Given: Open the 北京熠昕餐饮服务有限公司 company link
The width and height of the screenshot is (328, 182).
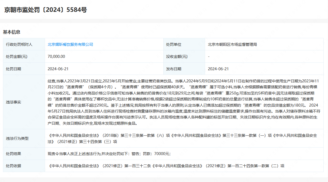Looking at the screenshot, I should click(x=70, y=44).
